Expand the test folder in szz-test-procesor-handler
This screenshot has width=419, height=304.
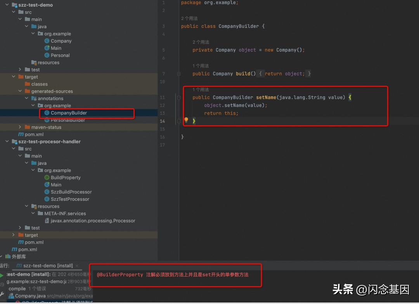(20, 228)
